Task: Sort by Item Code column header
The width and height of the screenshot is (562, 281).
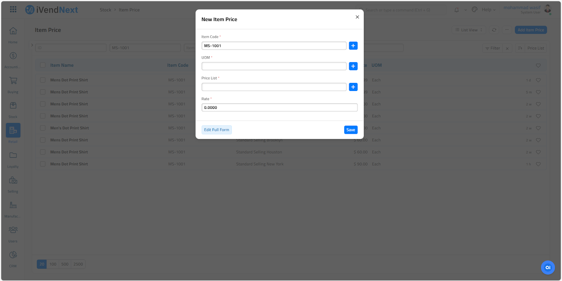Action: [x=178, y=65]
